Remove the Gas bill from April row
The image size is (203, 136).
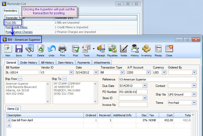9,120
